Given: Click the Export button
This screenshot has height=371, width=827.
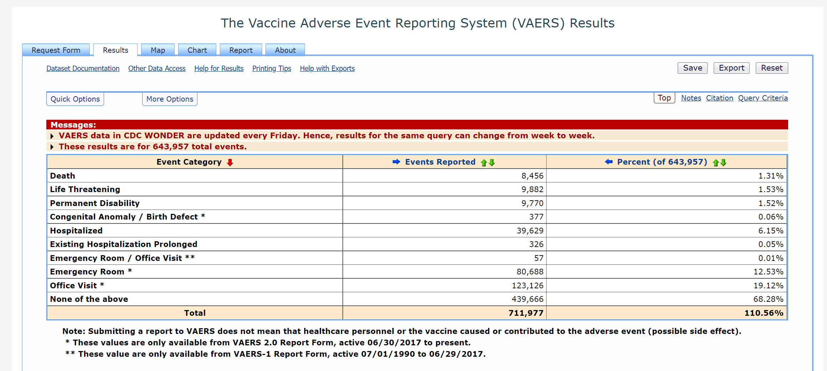Looking at the screenshot, I should (732, 68).
